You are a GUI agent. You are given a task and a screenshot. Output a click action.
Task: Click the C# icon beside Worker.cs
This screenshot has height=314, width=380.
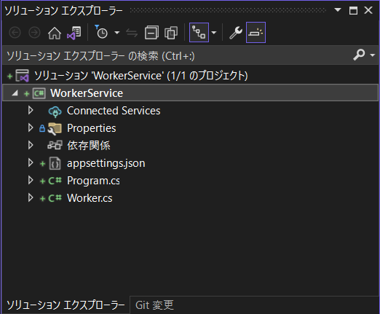click(x=55, y=198)
